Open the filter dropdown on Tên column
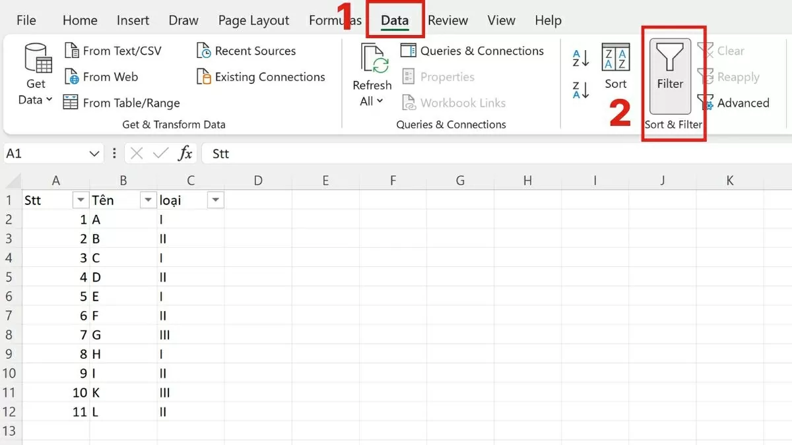The width and height of the screenshot is (792, 445). [x=147, y=199]
